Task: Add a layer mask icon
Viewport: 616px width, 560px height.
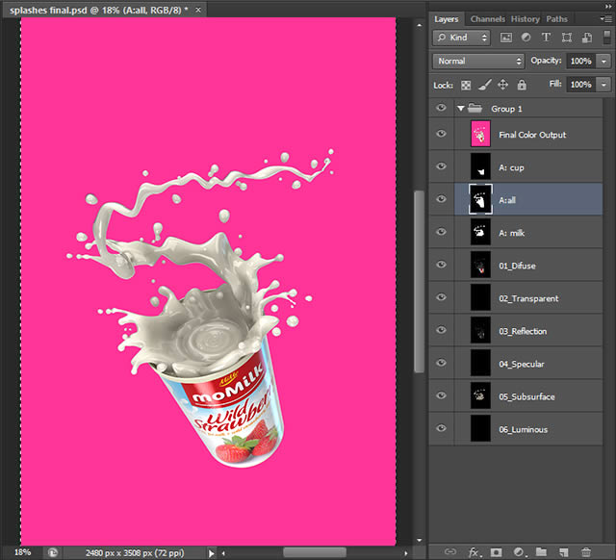Action: coord(497,552)
